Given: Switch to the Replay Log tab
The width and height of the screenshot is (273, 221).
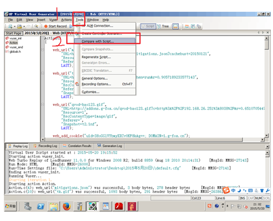Looking at the screenshot, I should point(18,146).
